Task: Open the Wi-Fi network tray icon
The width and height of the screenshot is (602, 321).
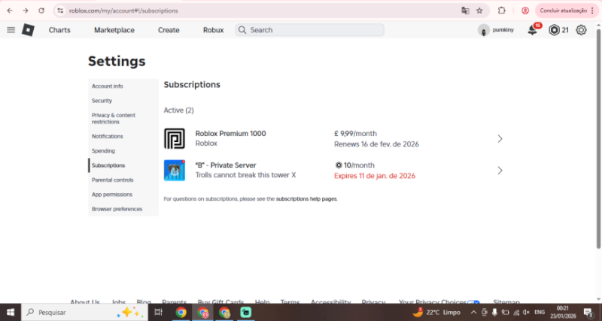Action: click(x=516, y=312)
